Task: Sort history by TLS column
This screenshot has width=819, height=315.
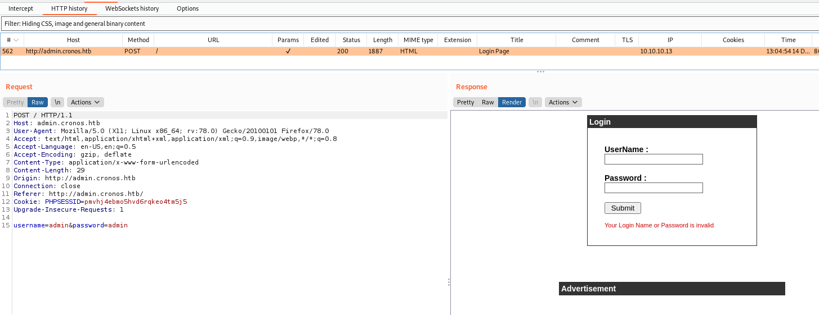Action: click(x=627, y=40)
